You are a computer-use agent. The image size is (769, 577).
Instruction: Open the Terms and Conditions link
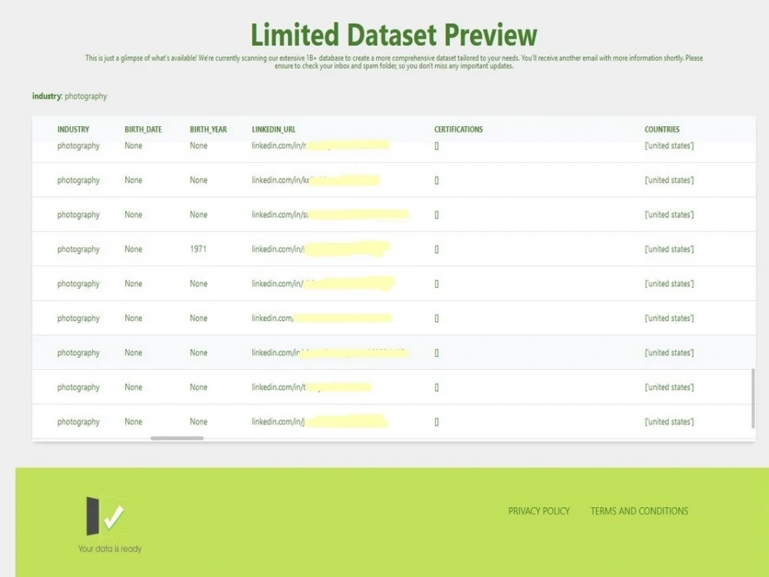[x=639, y=512]
